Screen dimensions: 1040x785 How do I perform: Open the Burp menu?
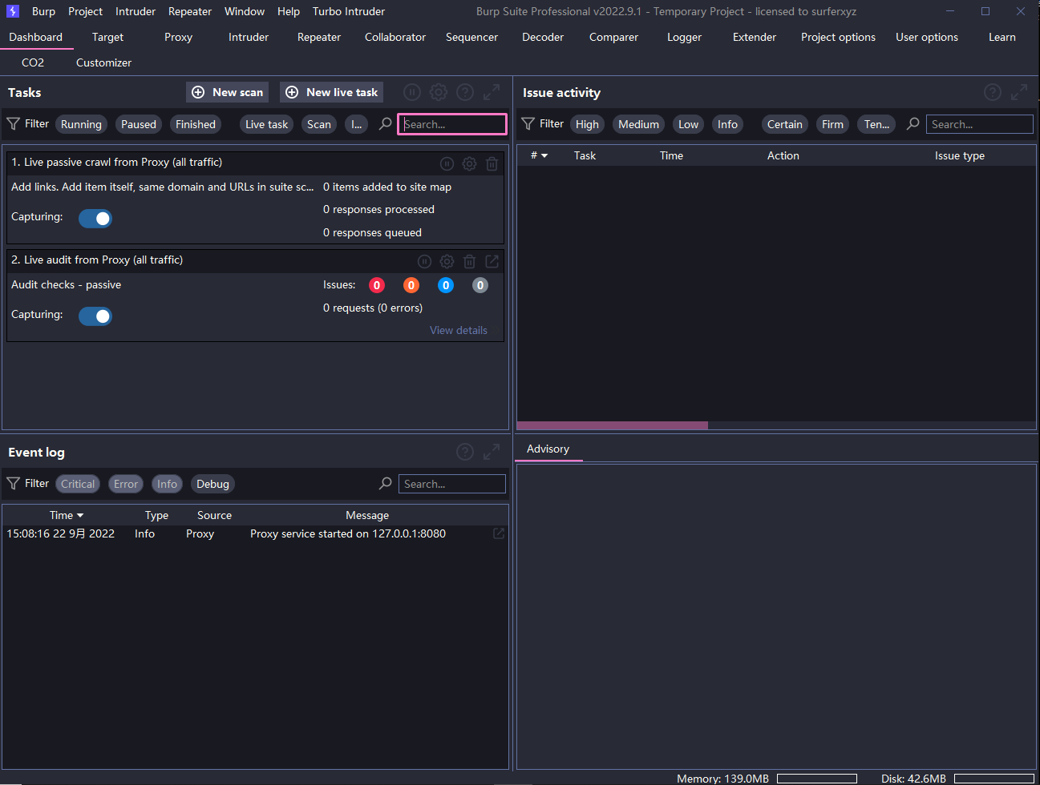[43, 11]
